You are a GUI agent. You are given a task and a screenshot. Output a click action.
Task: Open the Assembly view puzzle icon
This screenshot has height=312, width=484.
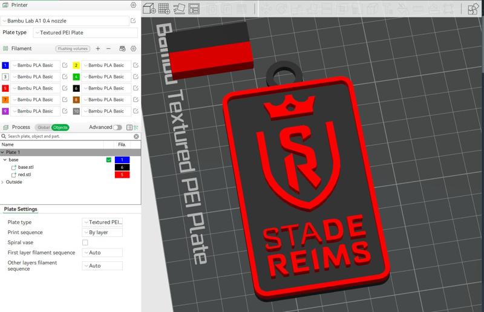(473, 8)
